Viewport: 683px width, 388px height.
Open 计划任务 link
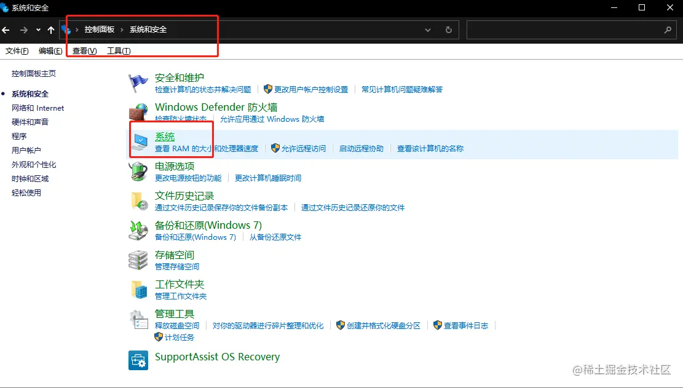180,338
